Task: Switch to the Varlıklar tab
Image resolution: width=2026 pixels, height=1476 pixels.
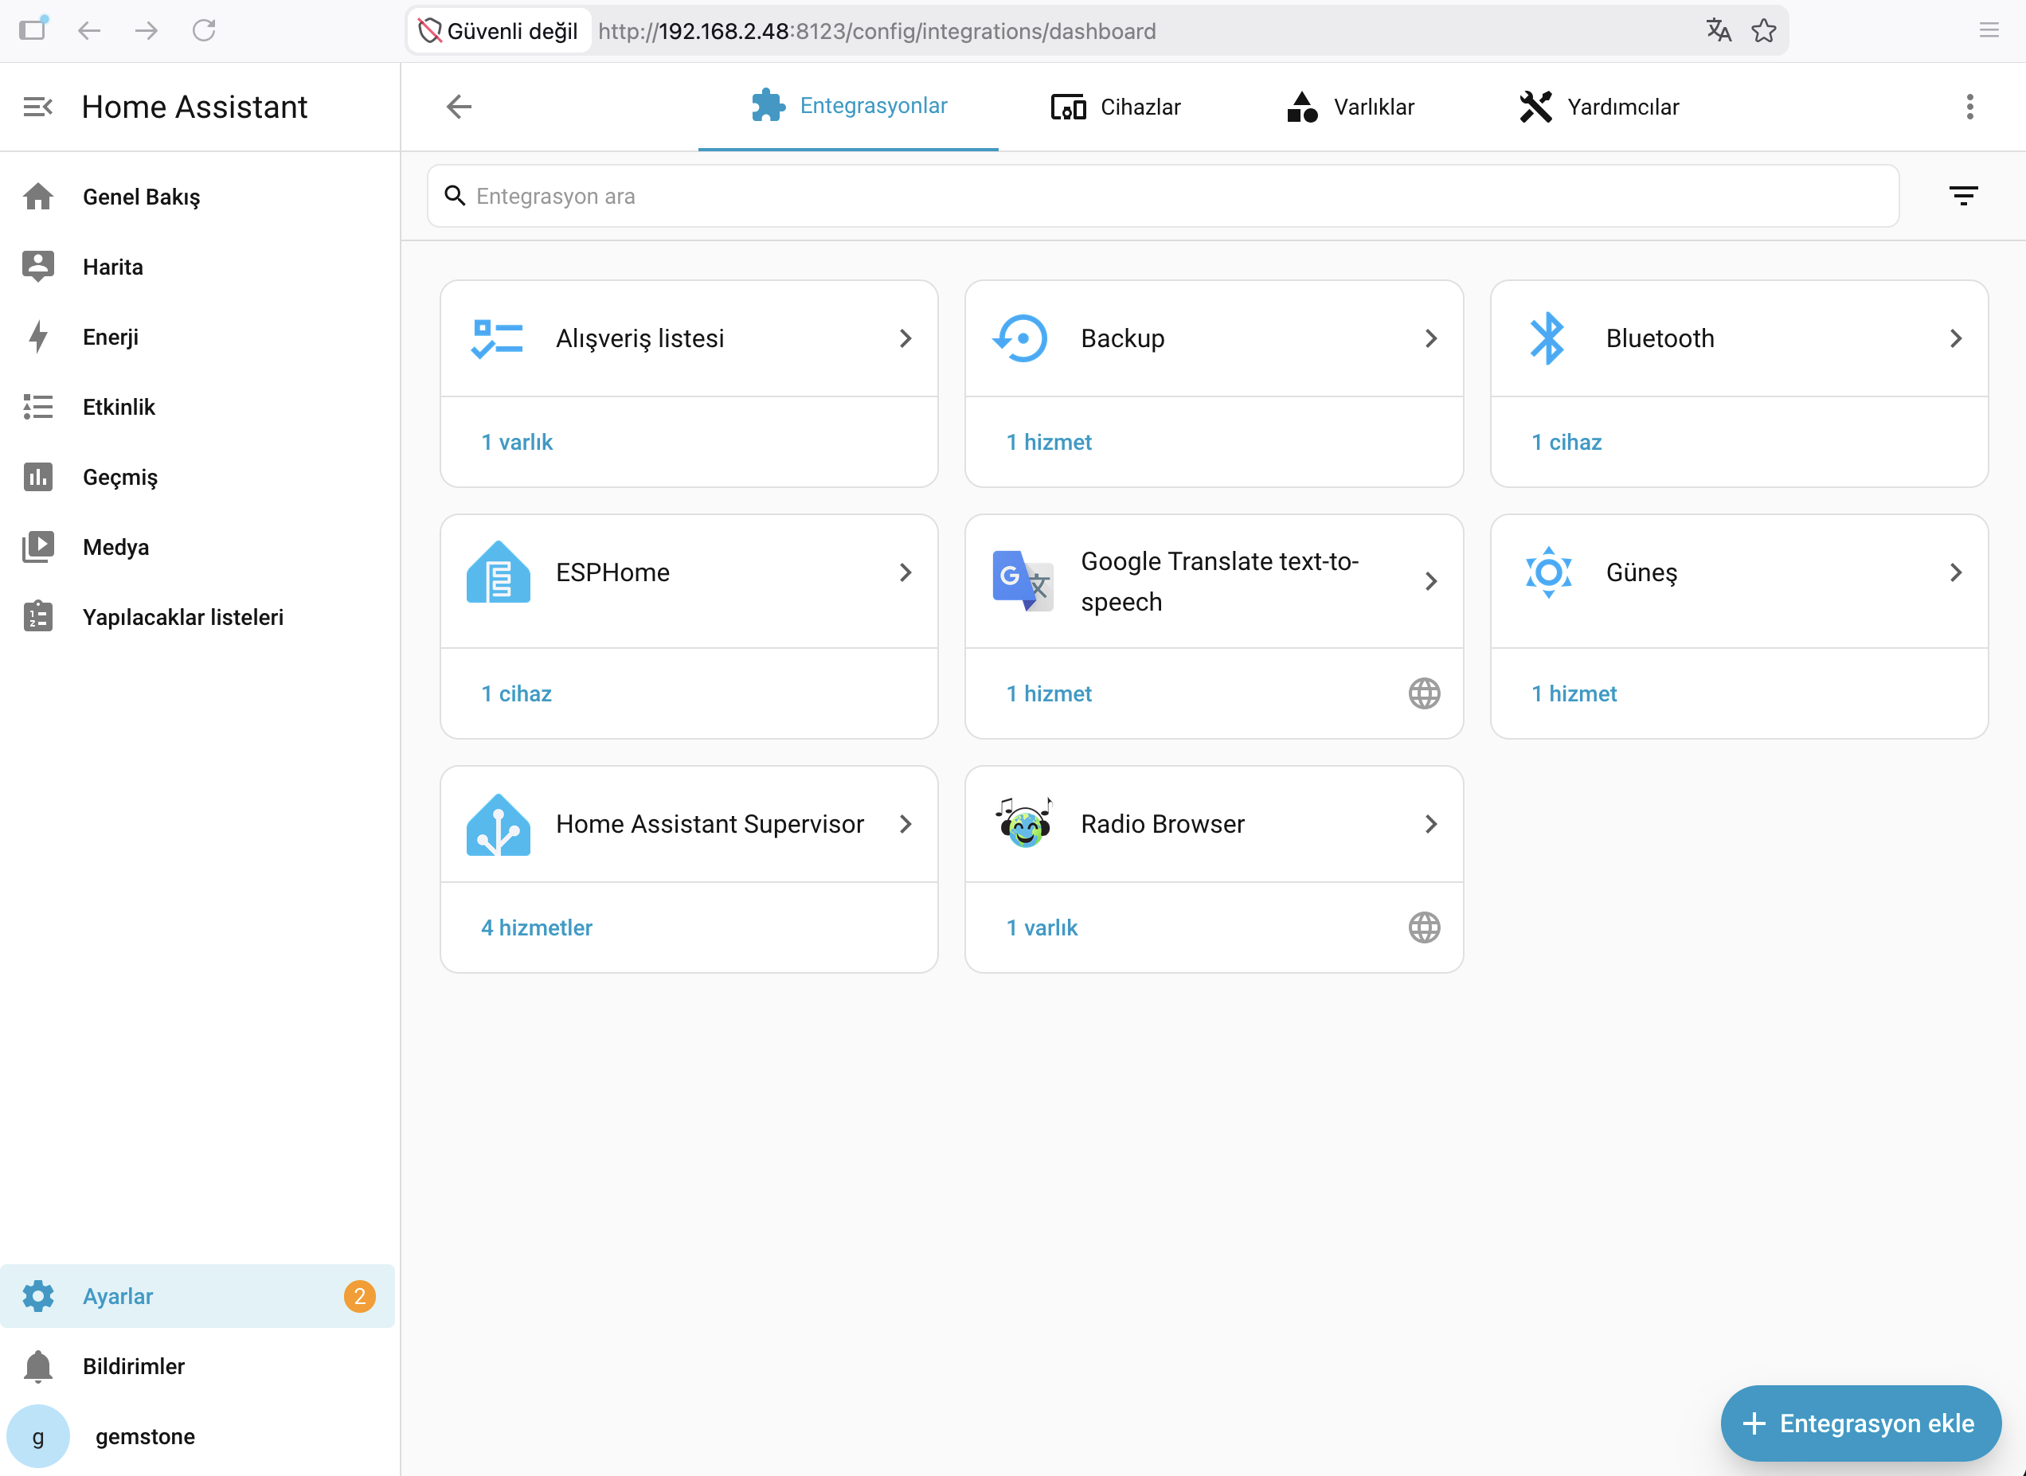Action: (1350, 107)
